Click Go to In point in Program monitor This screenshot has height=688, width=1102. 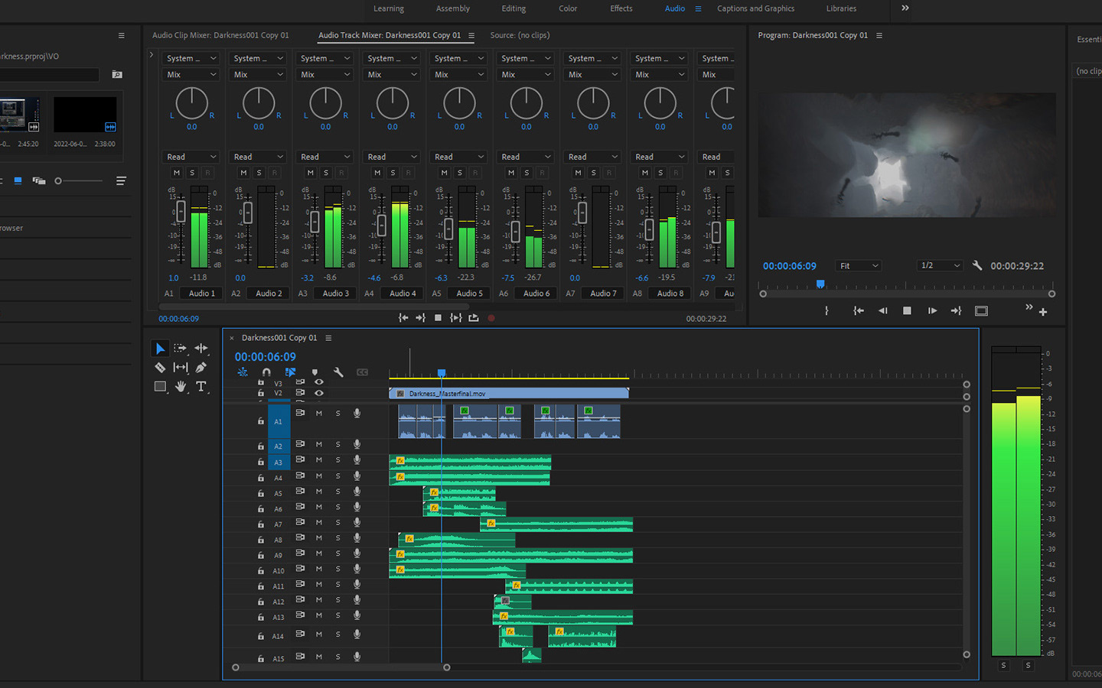[859, 310]
